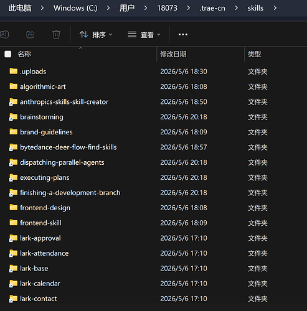This screenshot has width=307, height=311.
Task: Go to 18073 in the breadcrumb
Action: (167, 8)
